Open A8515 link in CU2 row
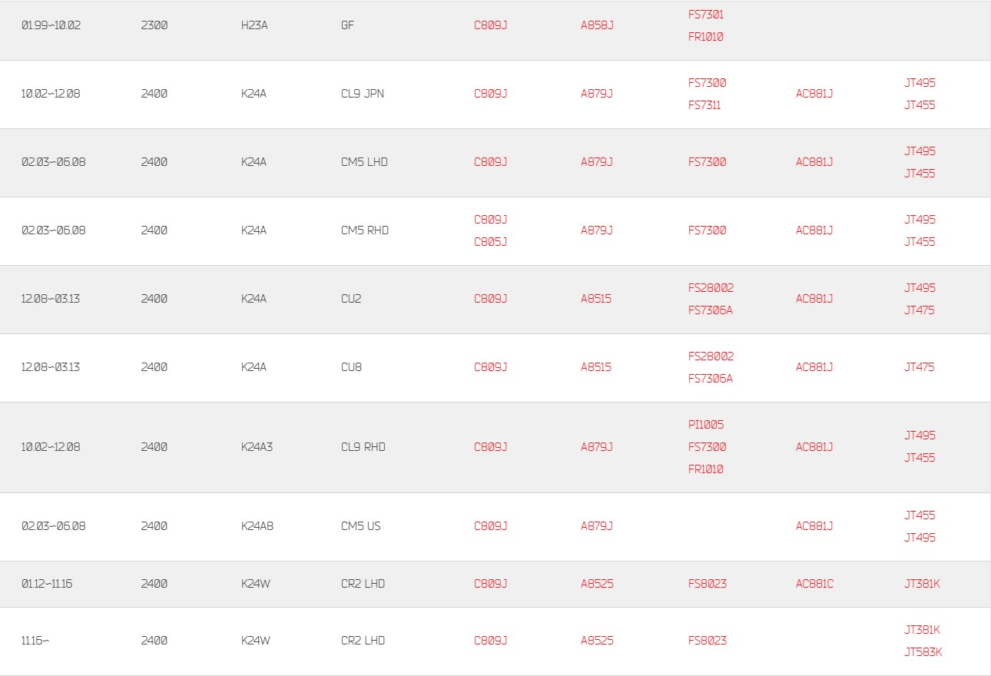The height and width of the screenshot is (676, 991). click(x=596, y=299)
